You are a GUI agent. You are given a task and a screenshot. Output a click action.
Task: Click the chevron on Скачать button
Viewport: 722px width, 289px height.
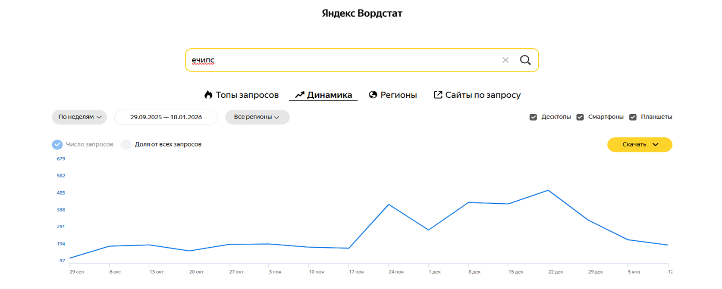(656, 145)
